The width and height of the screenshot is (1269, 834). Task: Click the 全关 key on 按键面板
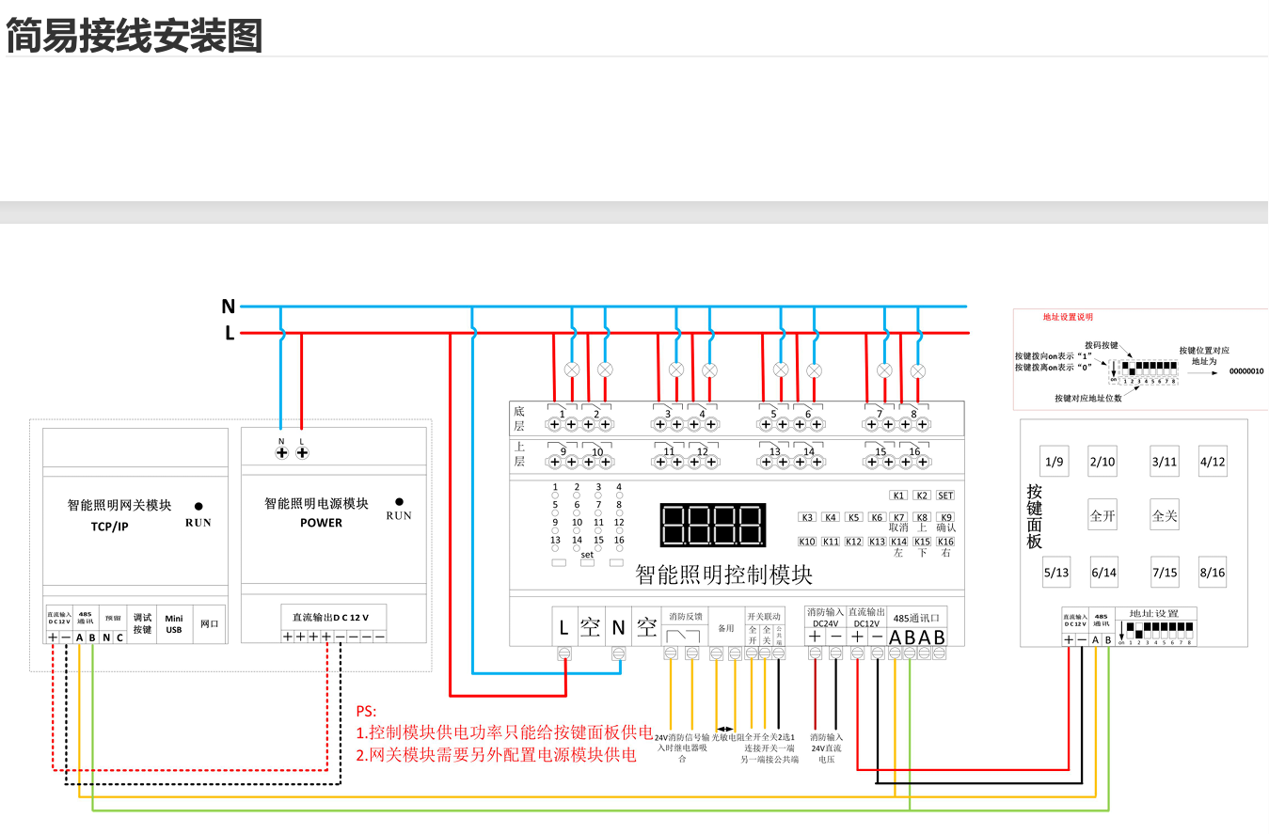[x=1165, y=516]
